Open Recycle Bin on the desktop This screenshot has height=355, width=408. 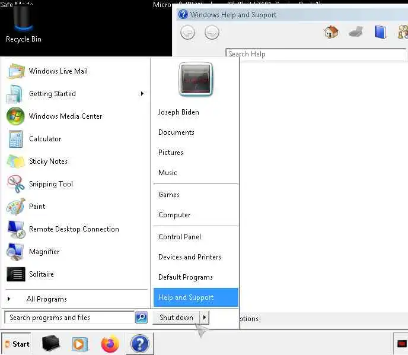(23, 25)
